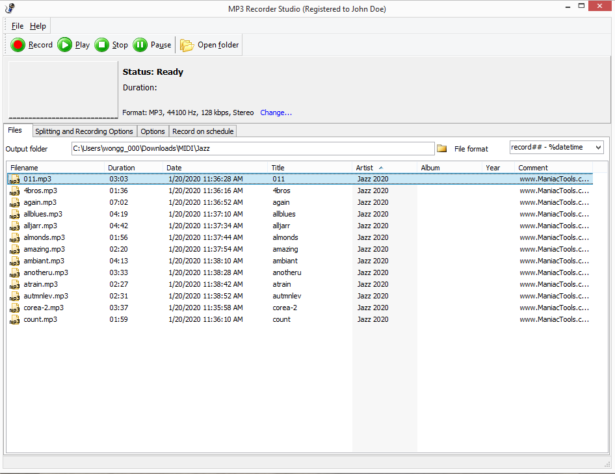Hit the Pause icon in toolbar

140,45
